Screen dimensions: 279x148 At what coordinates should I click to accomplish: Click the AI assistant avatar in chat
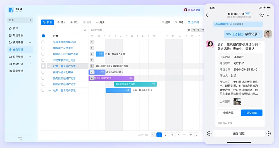(x=210, y=44)
